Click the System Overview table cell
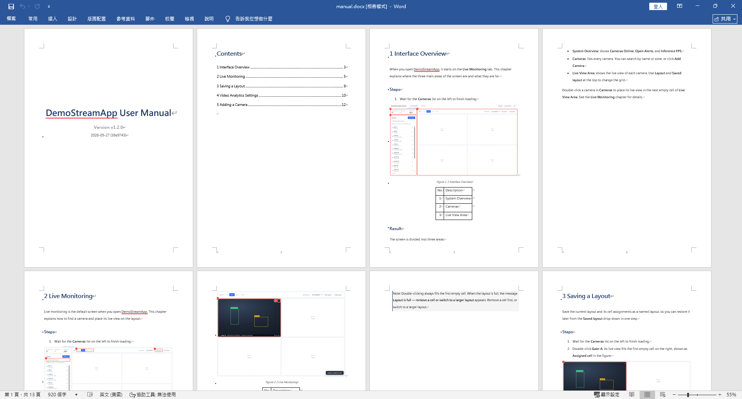742x399 pixels. pos(458,199)
